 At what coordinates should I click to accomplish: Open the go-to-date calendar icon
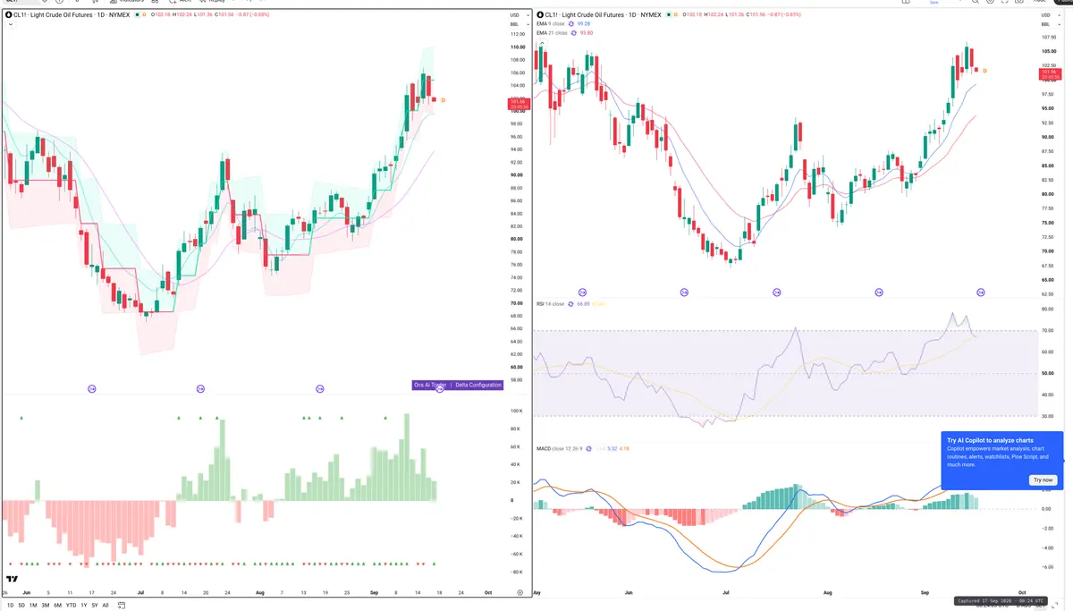tap(121, 606)
